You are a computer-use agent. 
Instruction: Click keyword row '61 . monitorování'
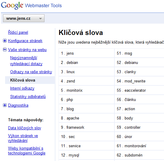point(139,146)
